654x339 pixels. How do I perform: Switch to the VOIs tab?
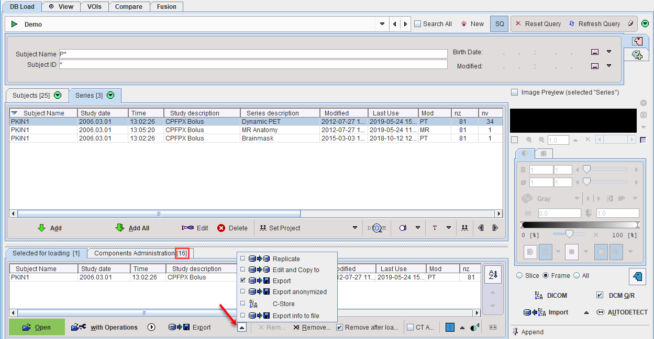95,7
